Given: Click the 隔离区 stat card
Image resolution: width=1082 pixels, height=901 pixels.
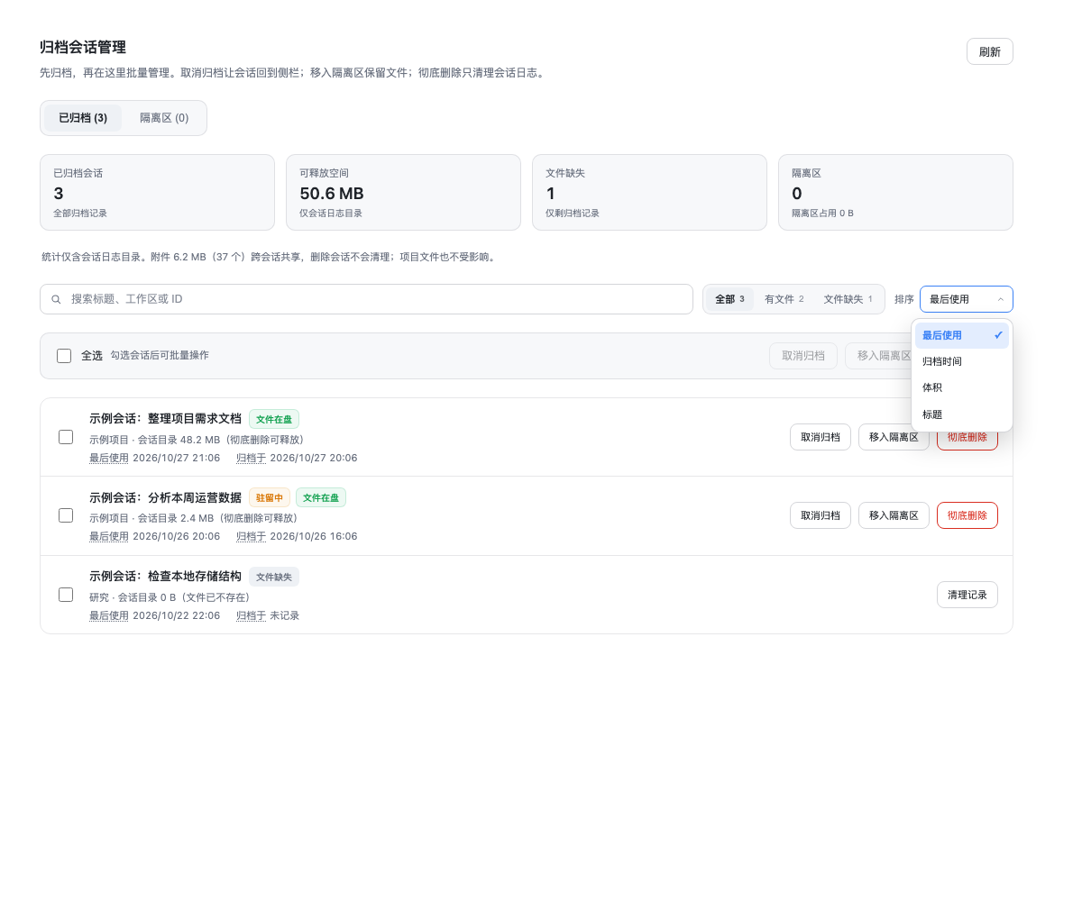Looking at the screenshot, I should [x=895, y=192].
